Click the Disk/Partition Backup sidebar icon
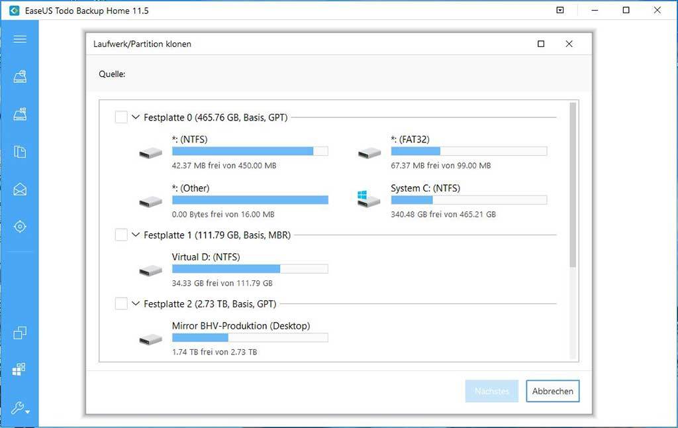678x428 pixels. [x=20, y=77]
